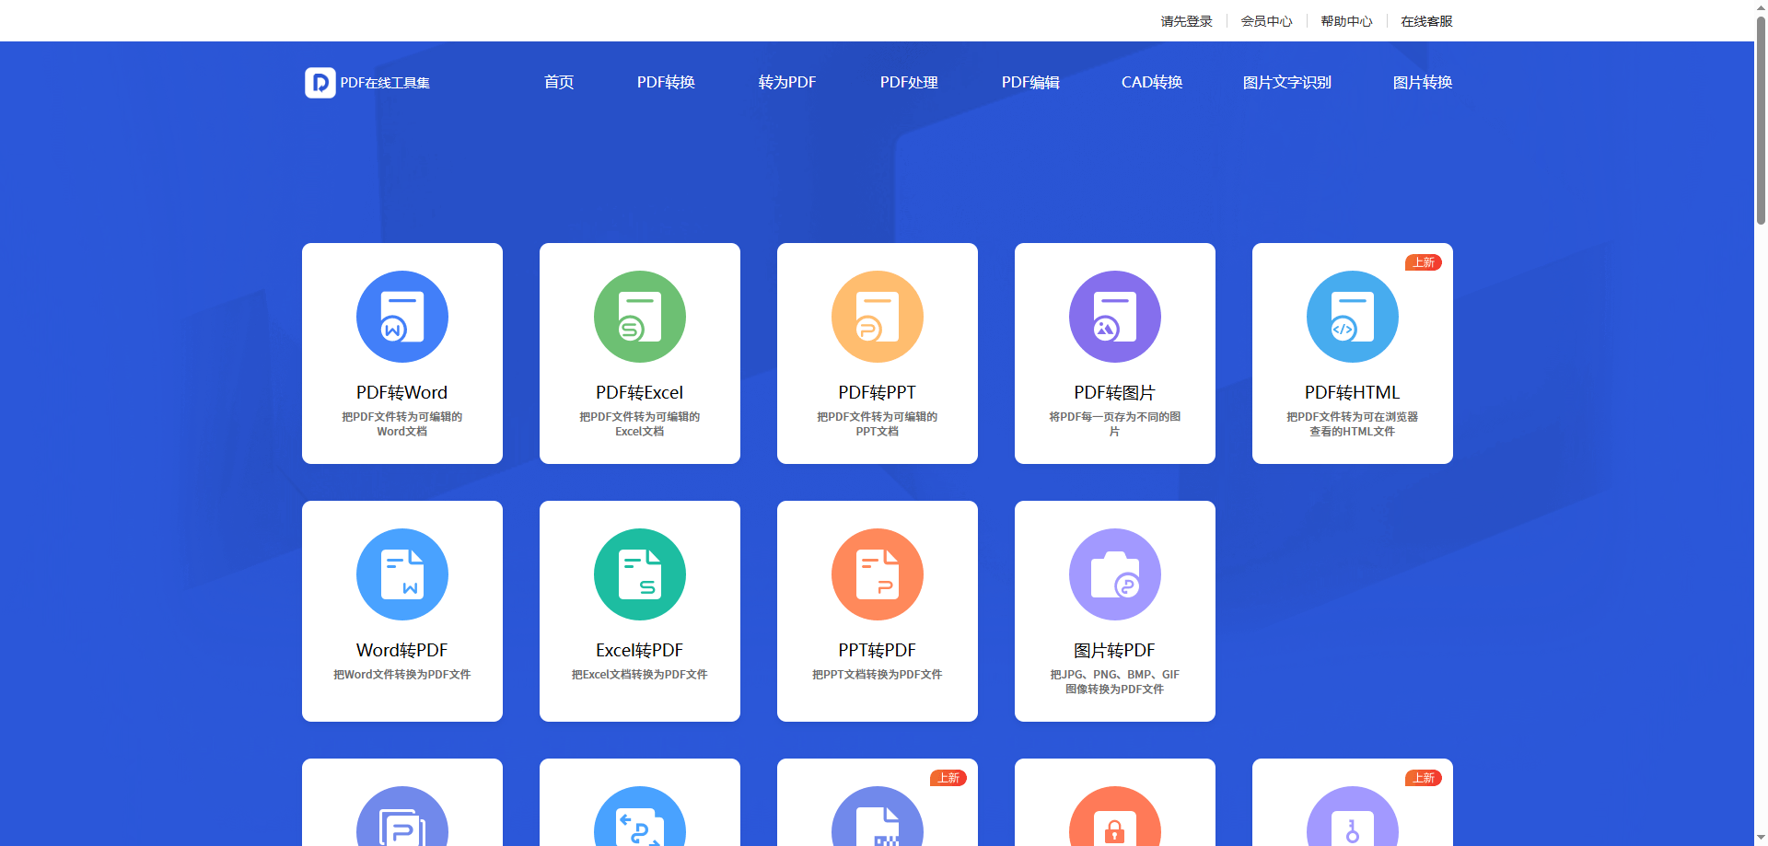The image size is (1768, 846).
Task: Click the overlapping pages icon in bottom row
Action: coord(402,817)
